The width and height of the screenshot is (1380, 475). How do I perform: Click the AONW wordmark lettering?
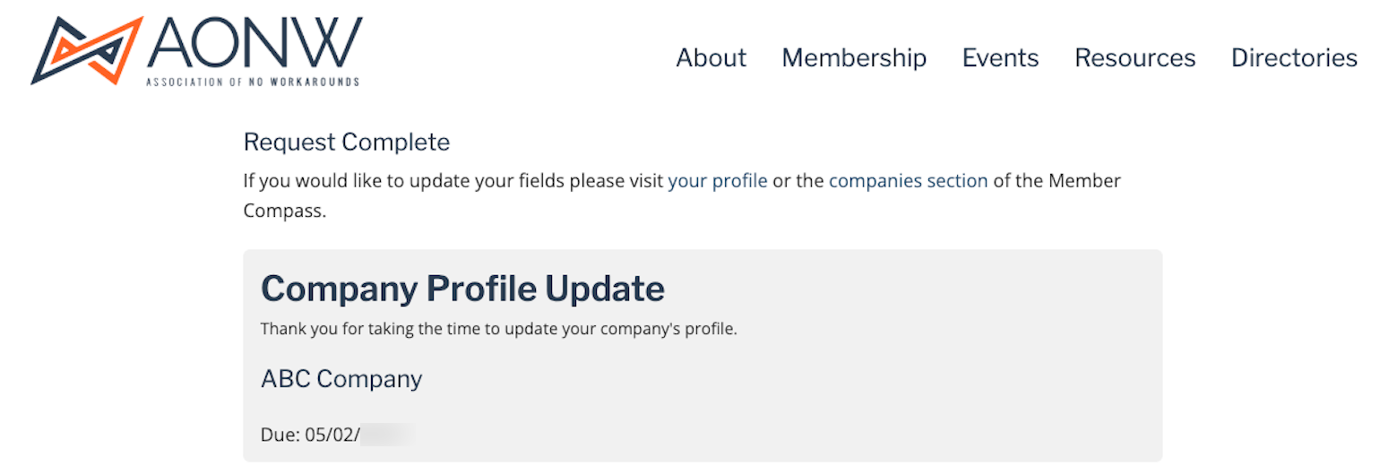pyautogui.click(x=255, y=42)
